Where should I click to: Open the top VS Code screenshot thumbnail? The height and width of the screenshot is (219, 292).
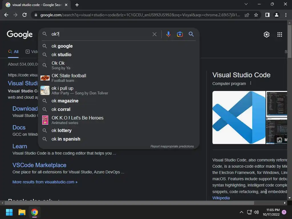[277, 104]
